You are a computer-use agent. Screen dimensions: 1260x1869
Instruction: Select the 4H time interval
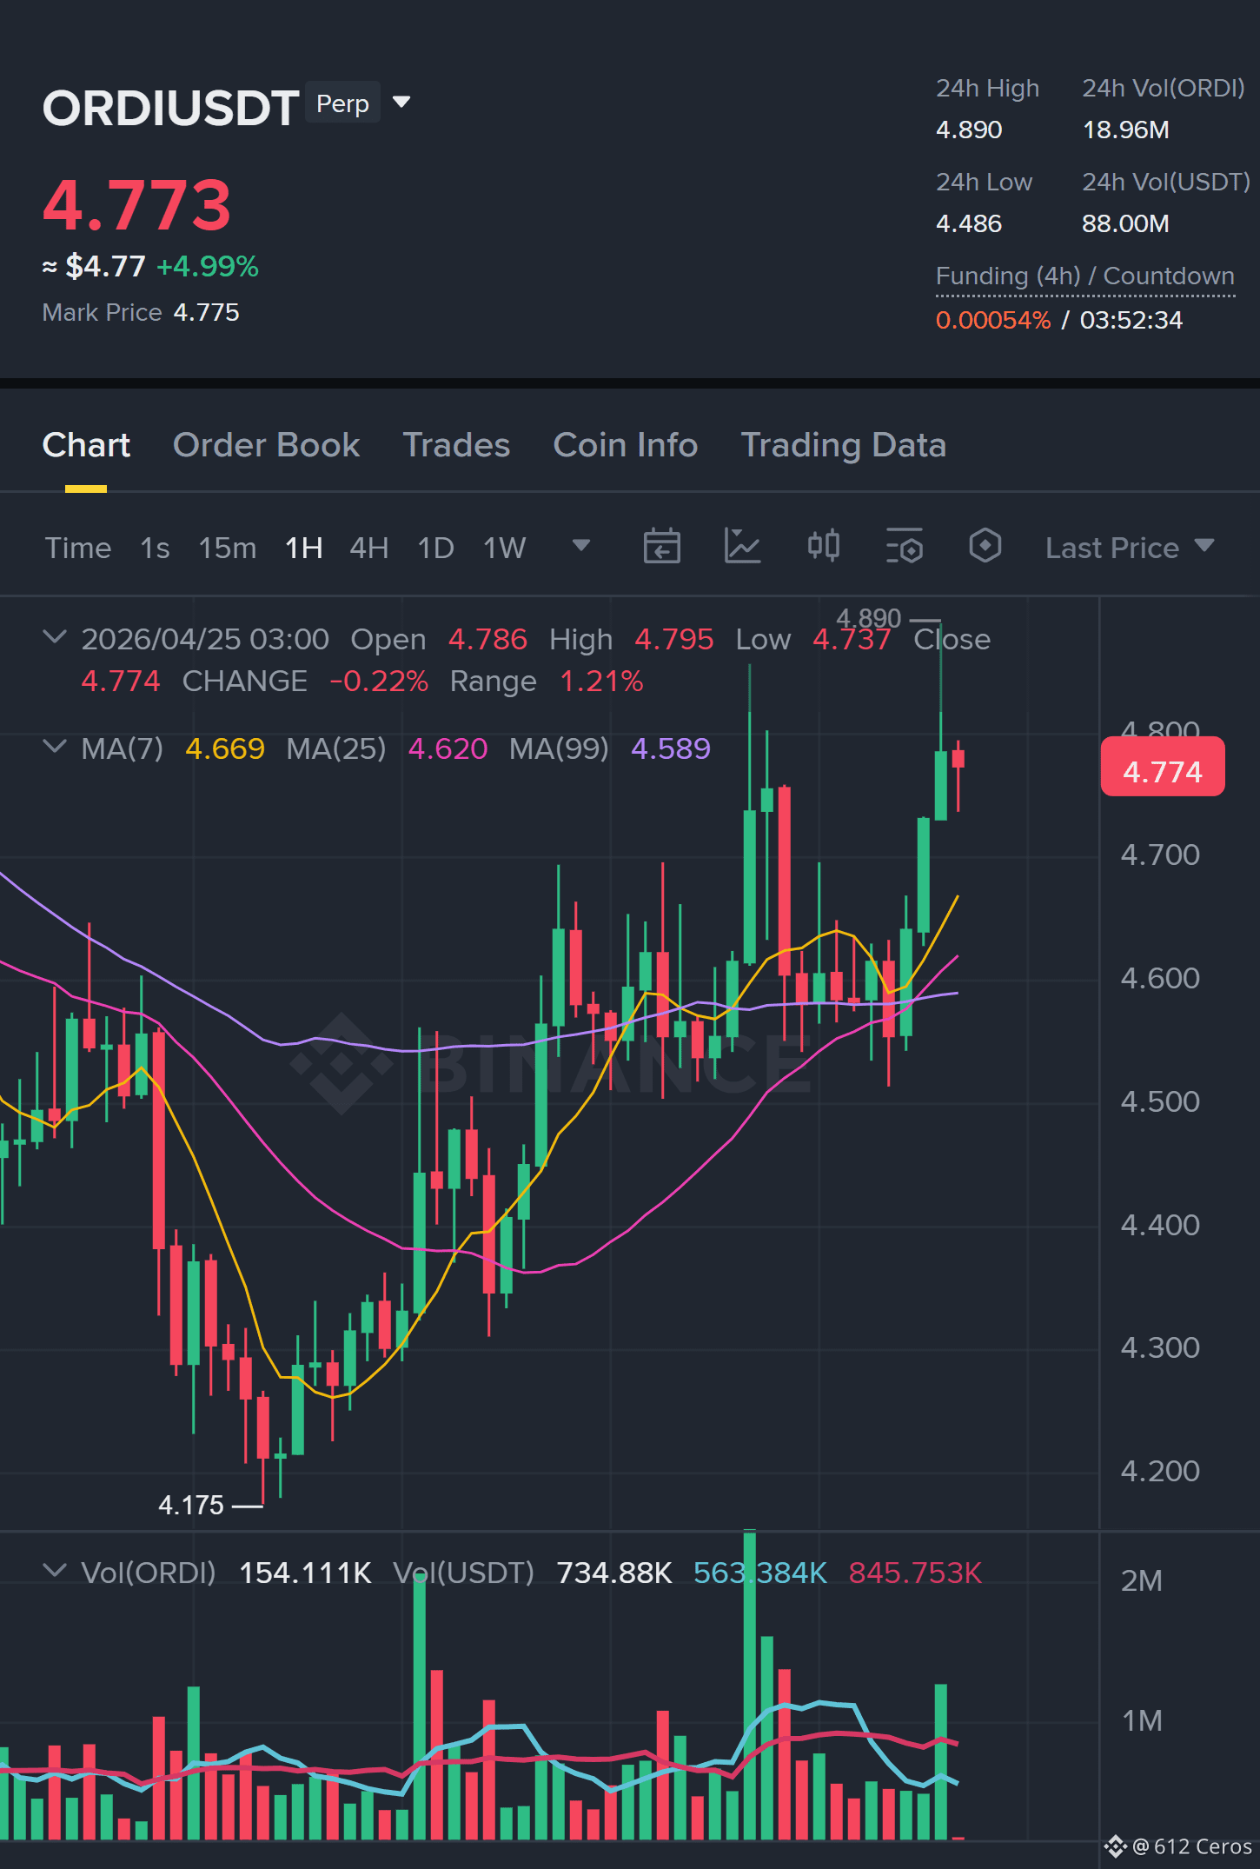point(368,548)
